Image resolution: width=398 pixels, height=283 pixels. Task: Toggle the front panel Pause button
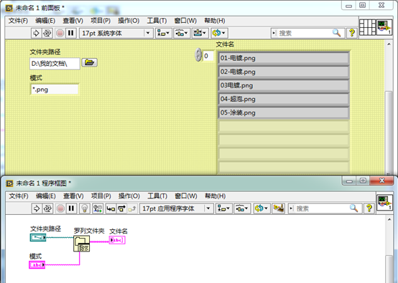pos(71,33)
